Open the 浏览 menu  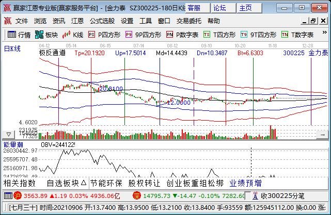point(40,21)
